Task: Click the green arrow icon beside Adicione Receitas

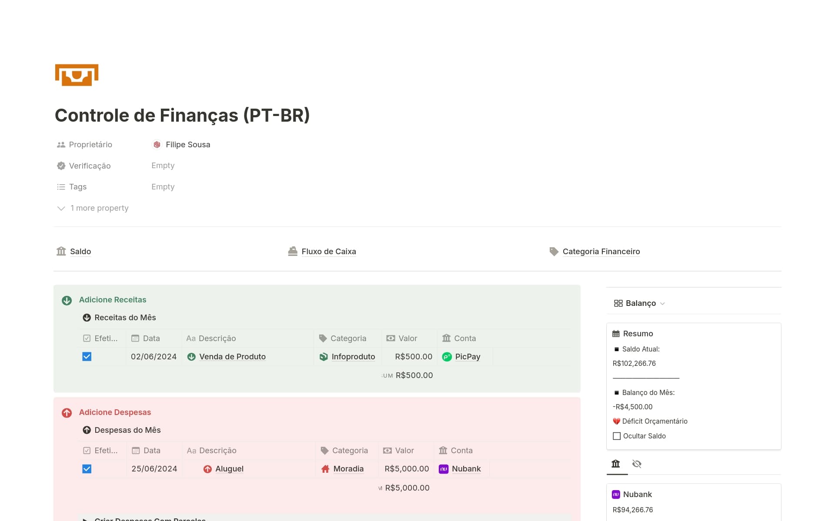Action: tap(67, 300)
